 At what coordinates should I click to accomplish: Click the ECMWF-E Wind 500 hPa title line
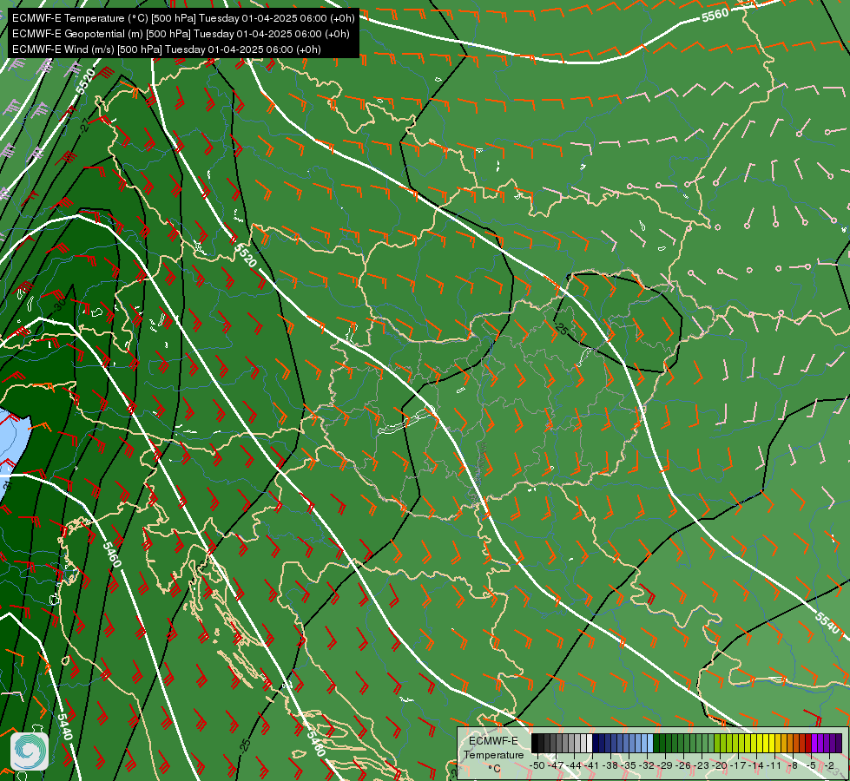coord(167,49)
